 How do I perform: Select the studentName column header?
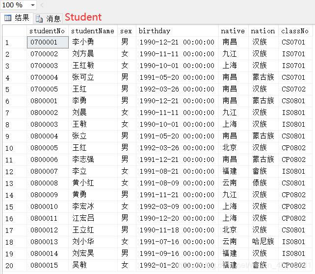point(93,31)
